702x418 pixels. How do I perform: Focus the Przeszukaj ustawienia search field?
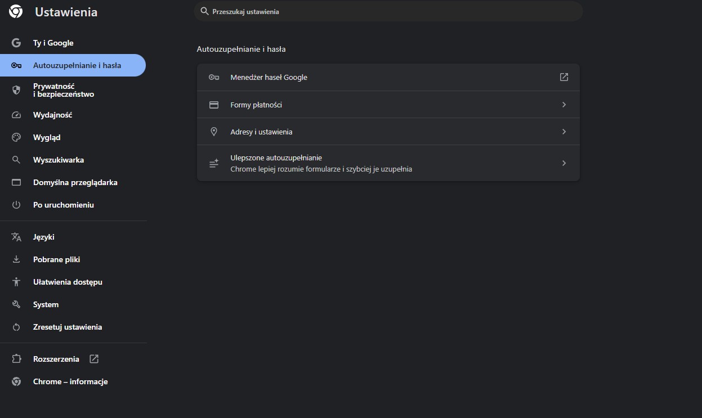(388, 11)
